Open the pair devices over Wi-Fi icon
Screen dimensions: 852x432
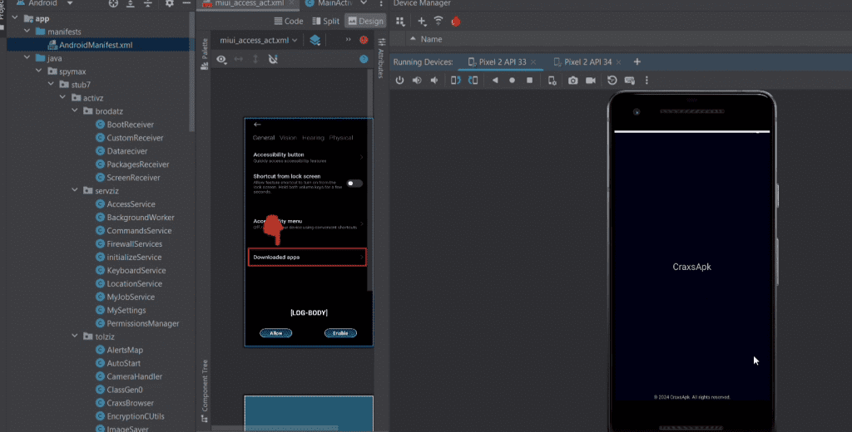pos(438,21)
